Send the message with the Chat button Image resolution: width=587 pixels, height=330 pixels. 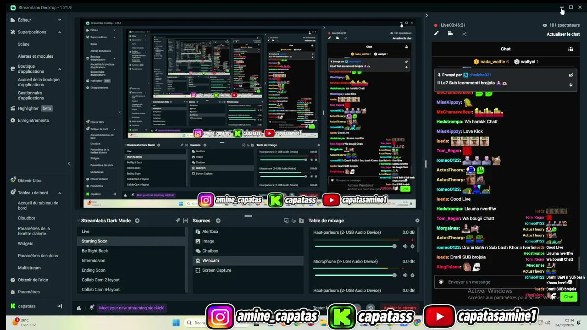569,297
